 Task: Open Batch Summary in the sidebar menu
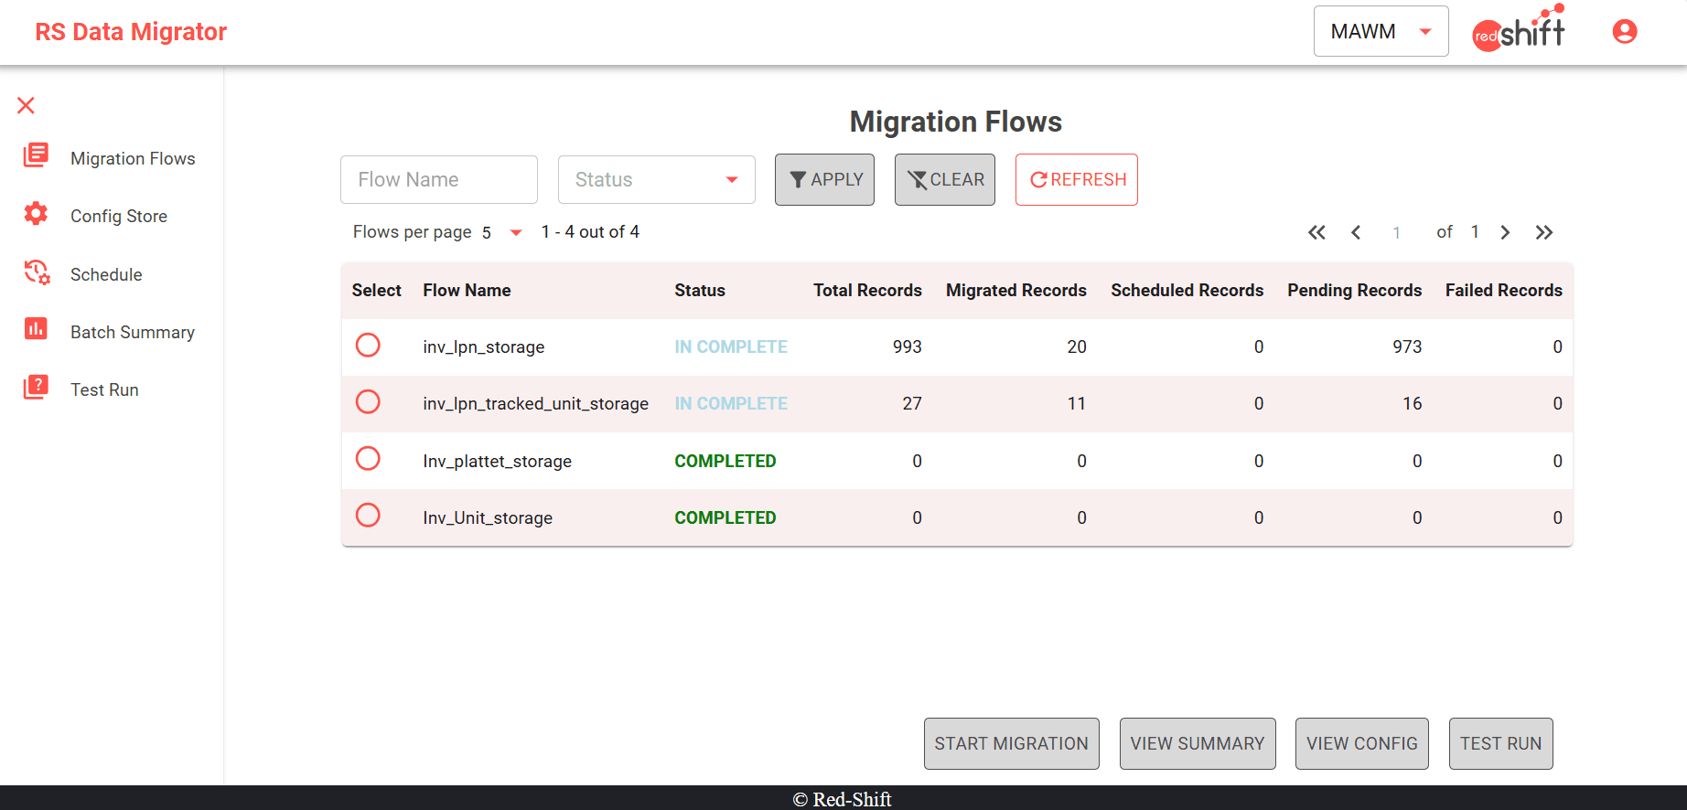(x=133, y=332)
